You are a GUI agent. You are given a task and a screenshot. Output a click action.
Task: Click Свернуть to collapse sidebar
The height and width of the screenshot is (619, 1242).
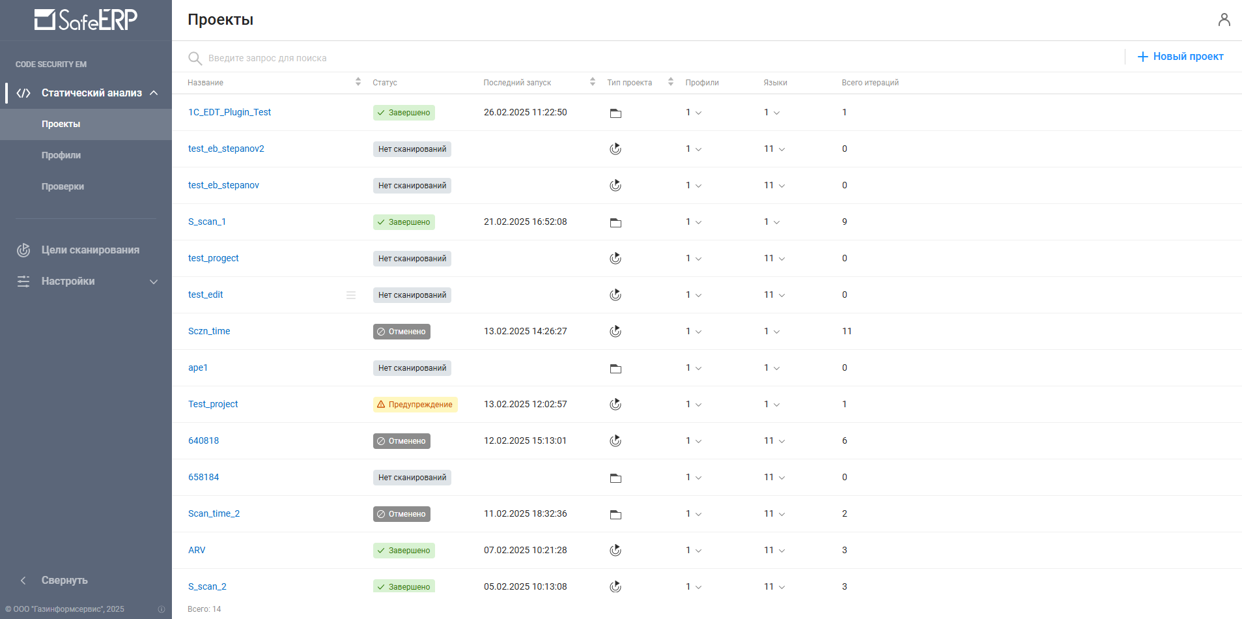tap(64, 581)
